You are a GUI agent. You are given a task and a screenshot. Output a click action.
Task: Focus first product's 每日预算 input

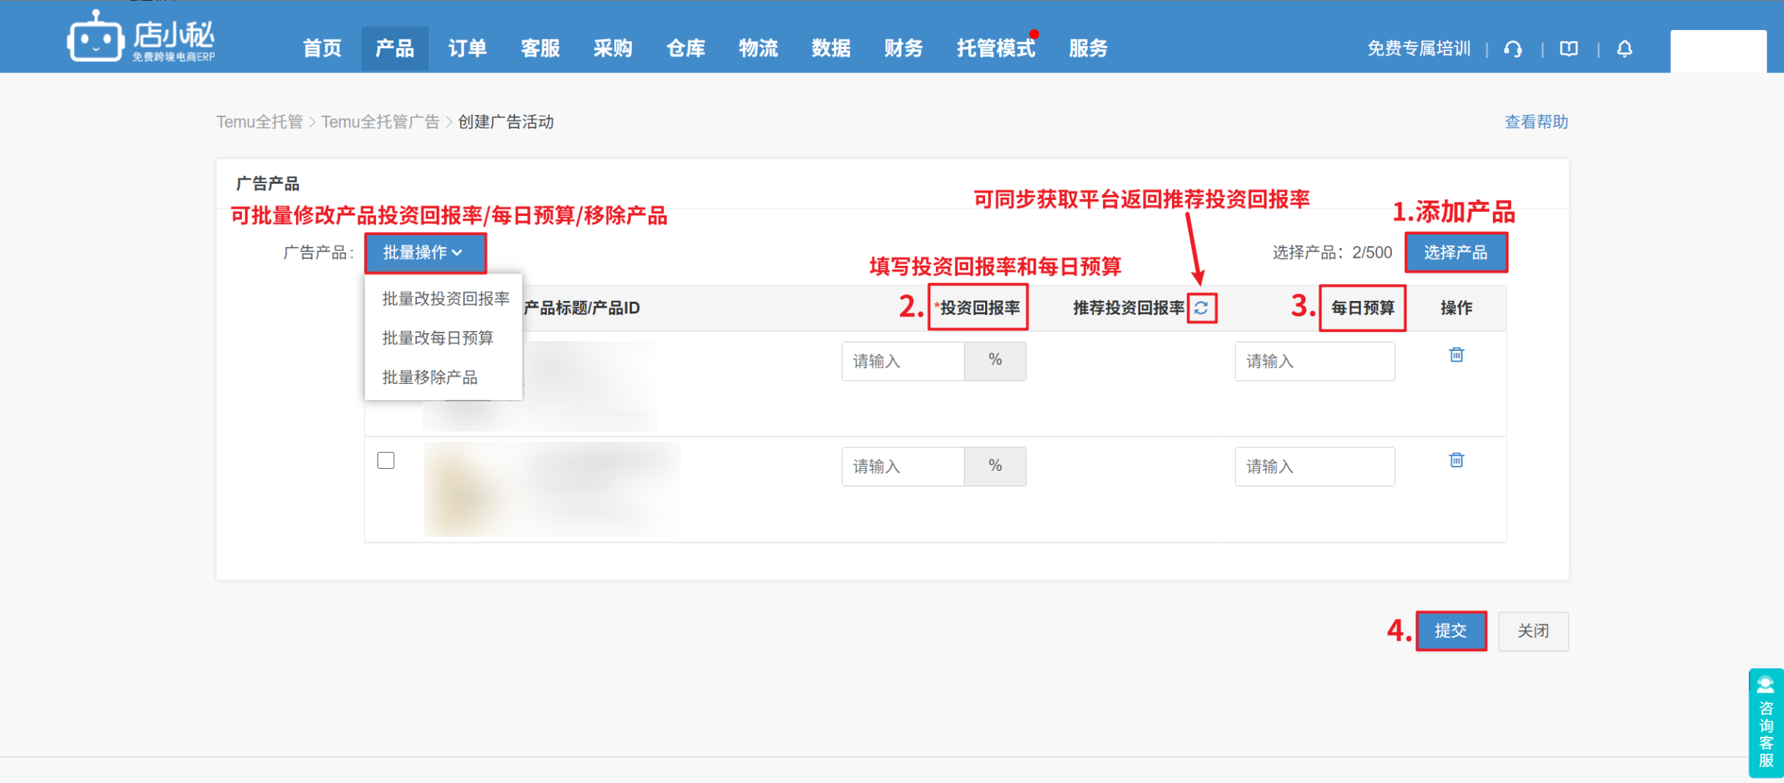pos(1314,361)
